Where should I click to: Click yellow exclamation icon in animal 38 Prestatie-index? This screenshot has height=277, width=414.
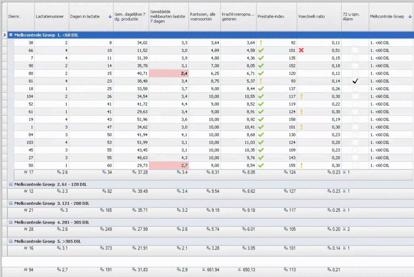(261, 43)
